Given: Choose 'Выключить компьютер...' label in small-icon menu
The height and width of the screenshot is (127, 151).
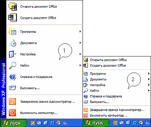Looking at the screenshot, I should pos(108,116).
